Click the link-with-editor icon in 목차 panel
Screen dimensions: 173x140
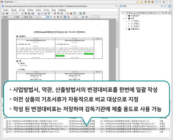(x=170, y=6)
